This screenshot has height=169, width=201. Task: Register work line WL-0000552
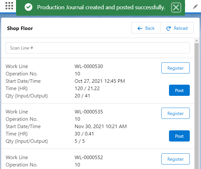pyautogui.click(x=175, y=159)
